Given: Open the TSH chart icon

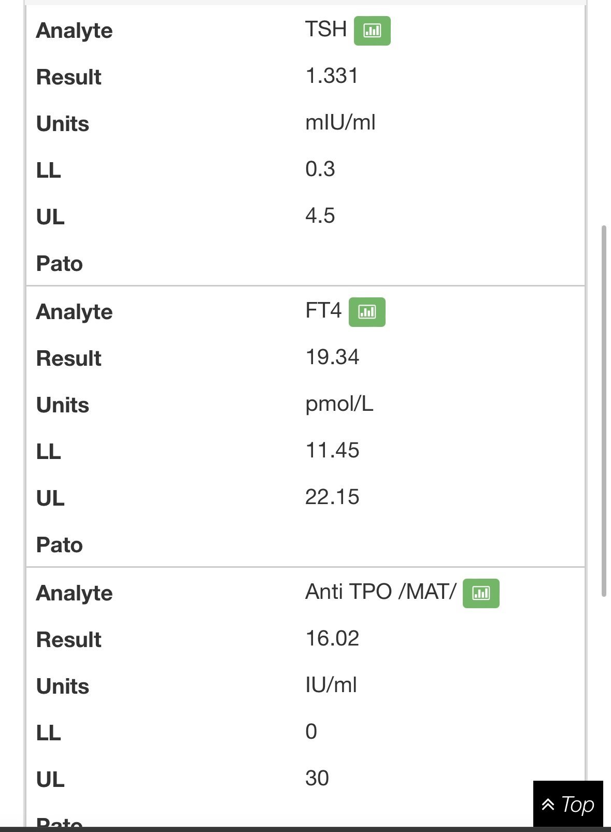Looking at the screenshot, I should [372, 31].
